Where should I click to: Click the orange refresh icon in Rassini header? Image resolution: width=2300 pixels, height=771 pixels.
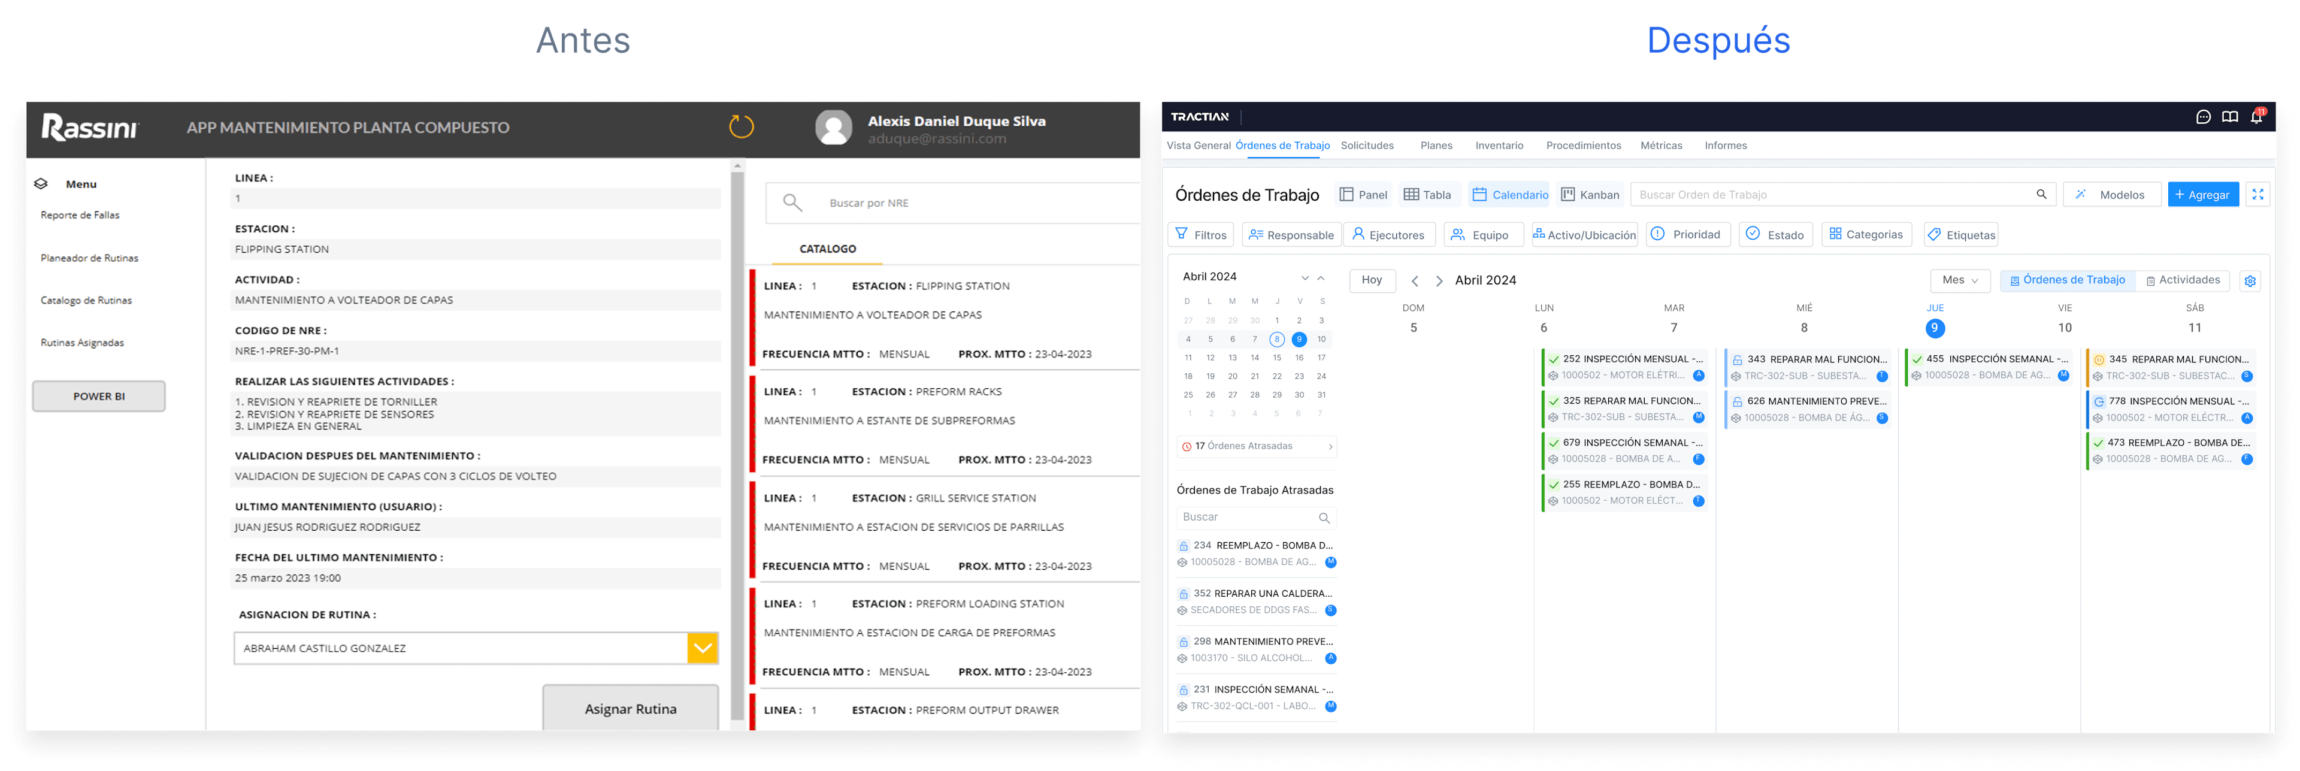(741, 127)
